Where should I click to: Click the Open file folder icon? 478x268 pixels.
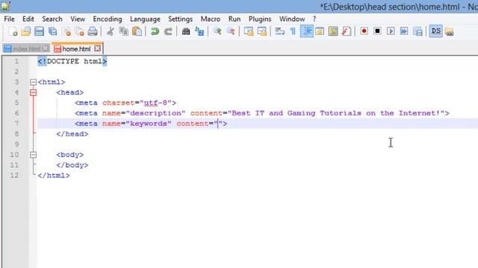[x=26, y=31]
